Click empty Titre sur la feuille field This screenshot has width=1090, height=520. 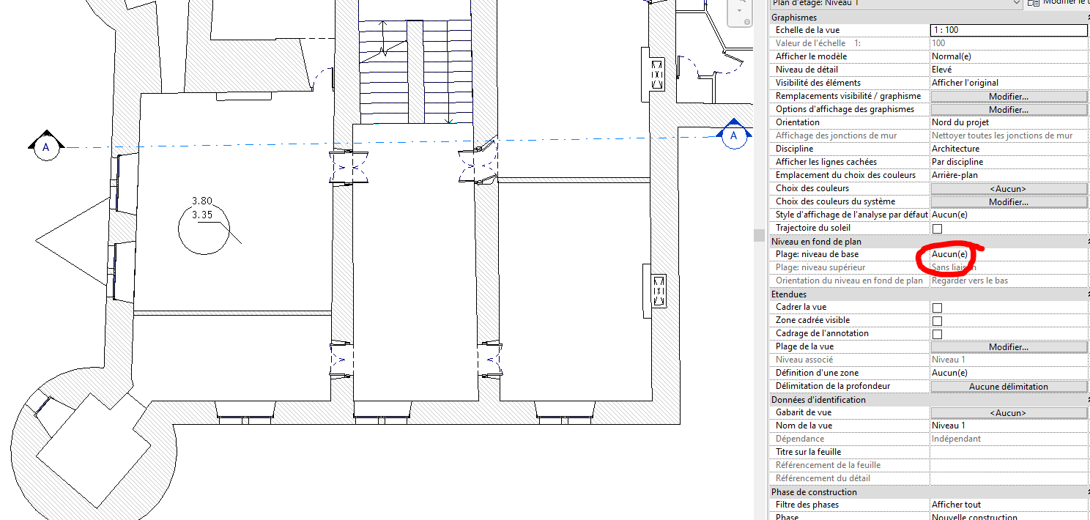click(x=1009, y=452)
